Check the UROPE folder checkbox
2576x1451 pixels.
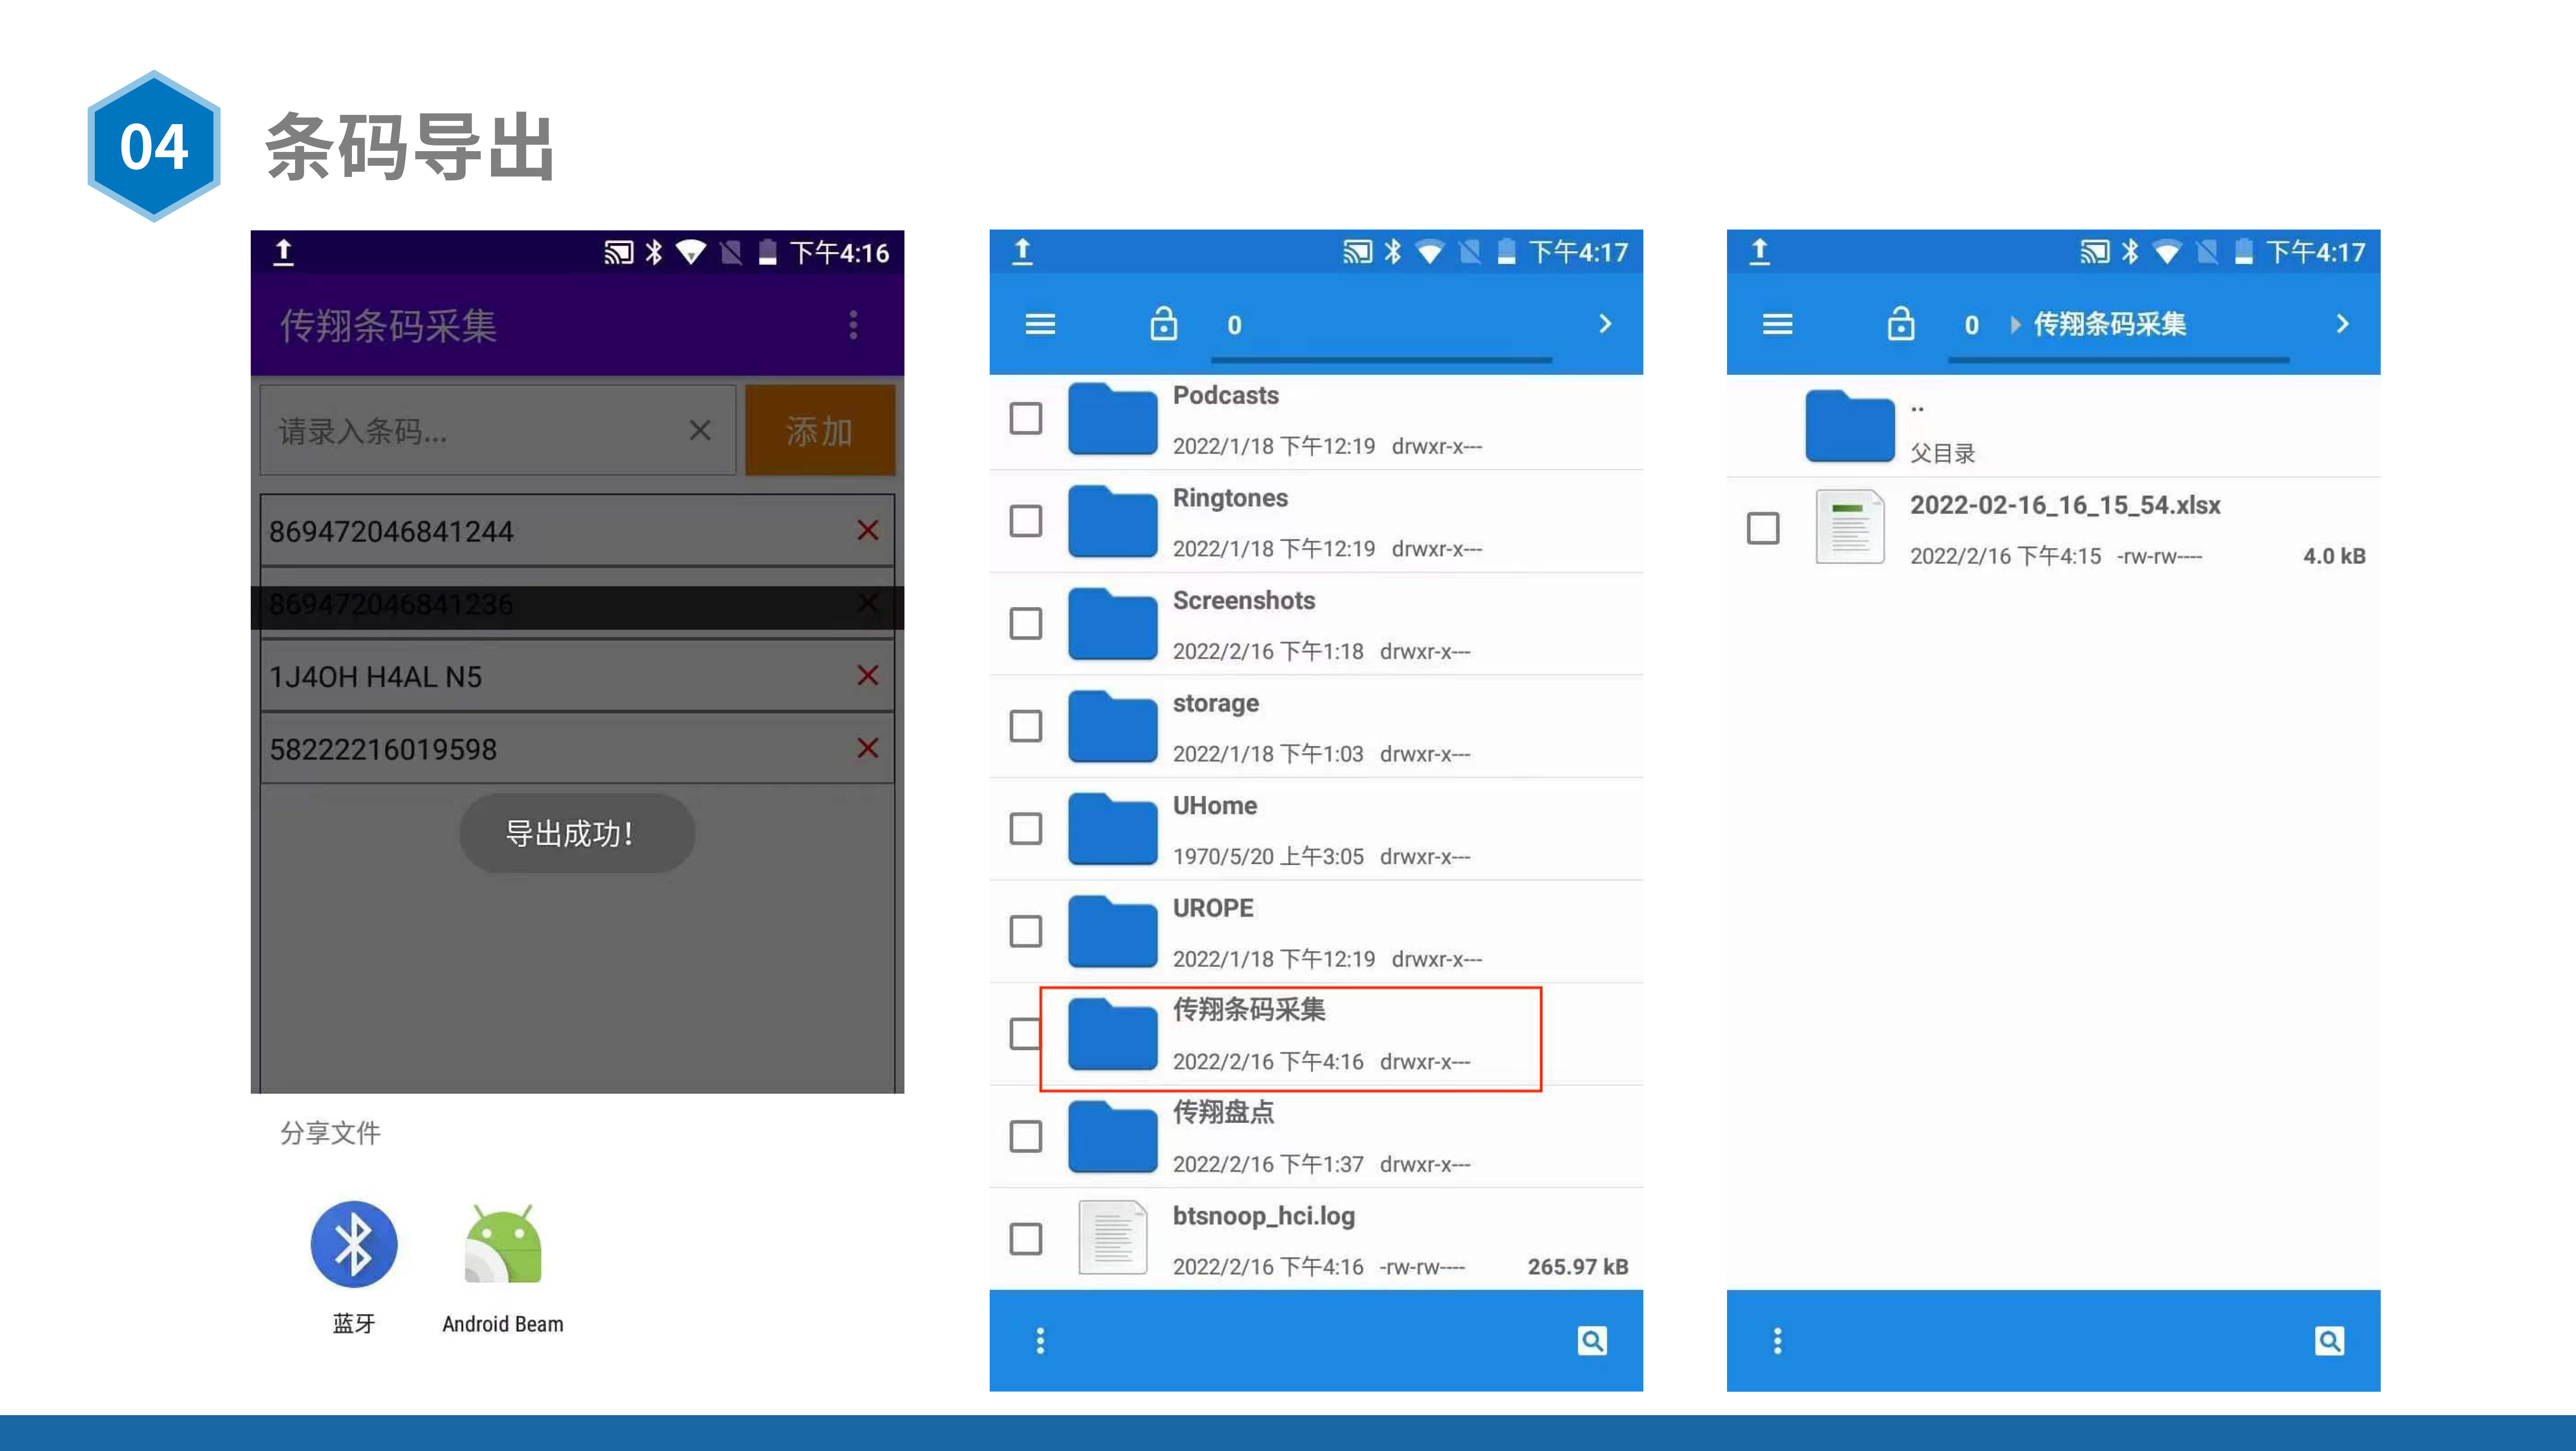[1026, 931]
